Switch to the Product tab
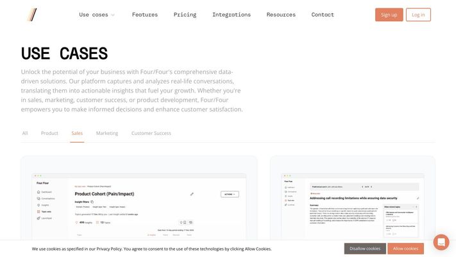456x257 pixels. tap(49, 133)
